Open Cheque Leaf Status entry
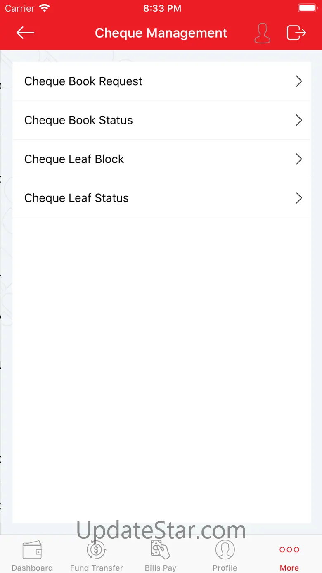The width and height of the screenshot is (322, 573). pos(161,198)
